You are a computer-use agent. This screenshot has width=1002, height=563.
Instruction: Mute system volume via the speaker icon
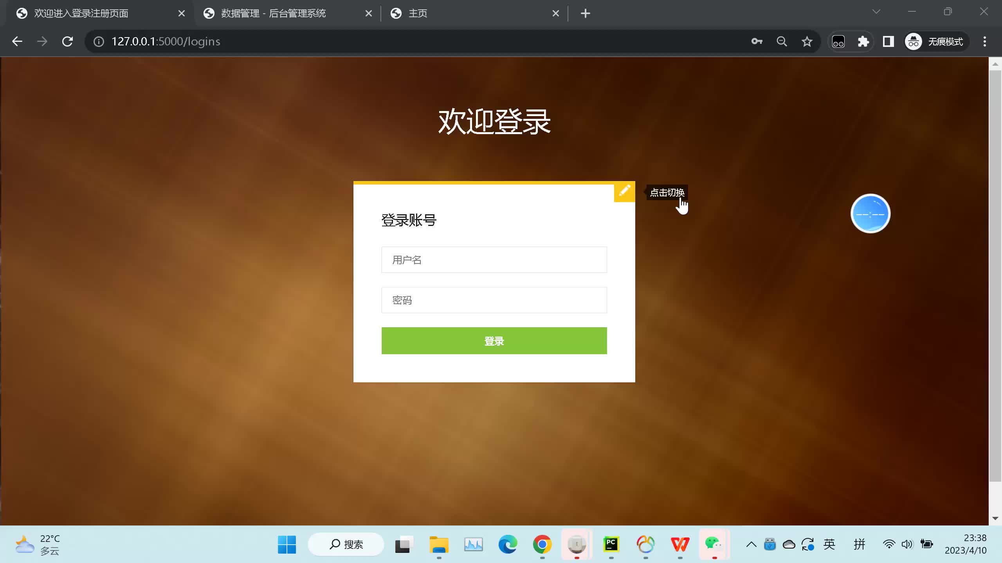907,544
